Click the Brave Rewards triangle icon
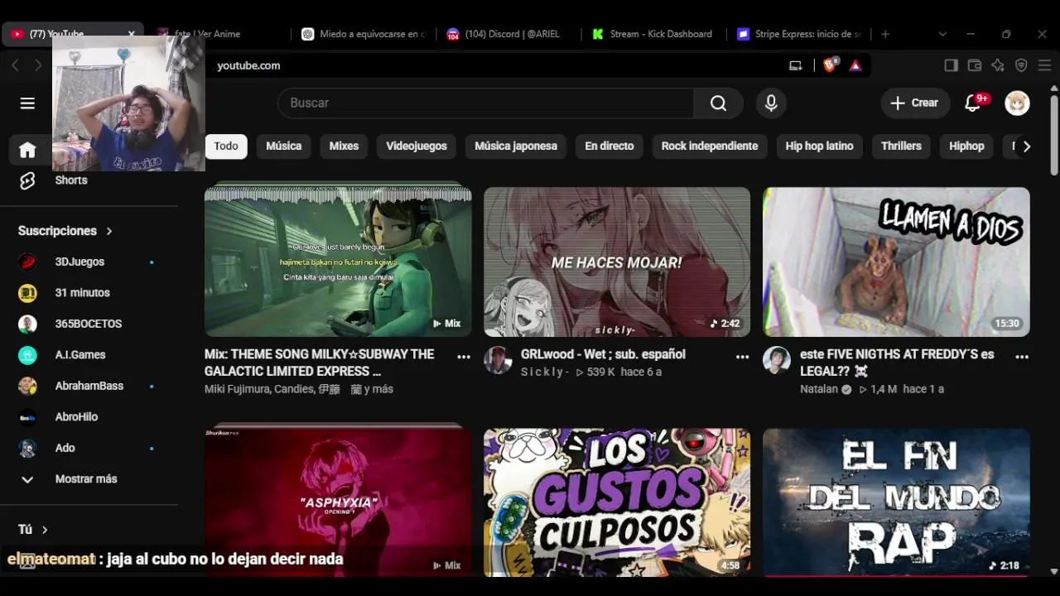 (x=855, y=65)
